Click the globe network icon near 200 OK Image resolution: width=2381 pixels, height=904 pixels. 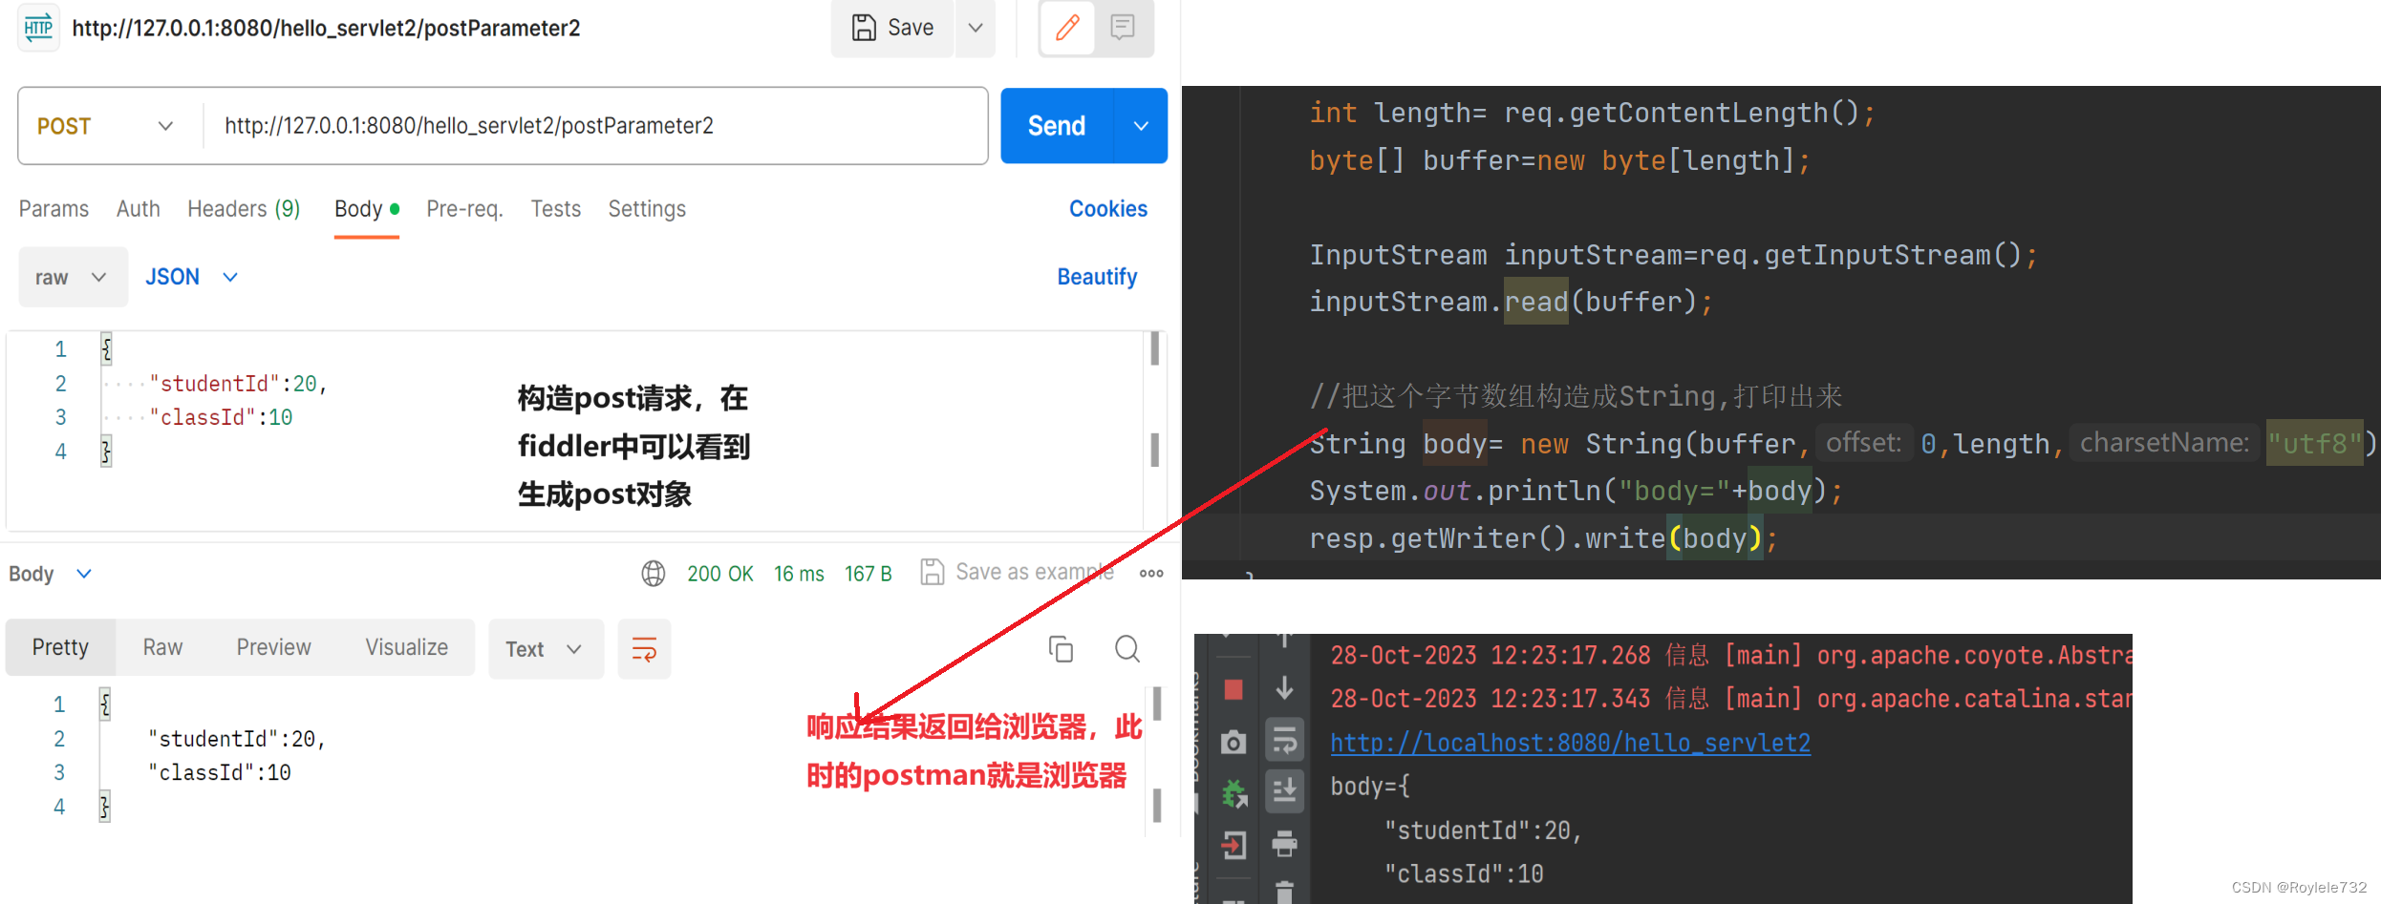tap(654, 573)
